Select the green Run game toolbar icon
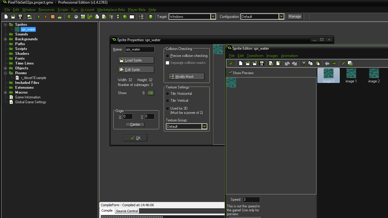Viewport: 388px width, 218px height. (38, 17)
